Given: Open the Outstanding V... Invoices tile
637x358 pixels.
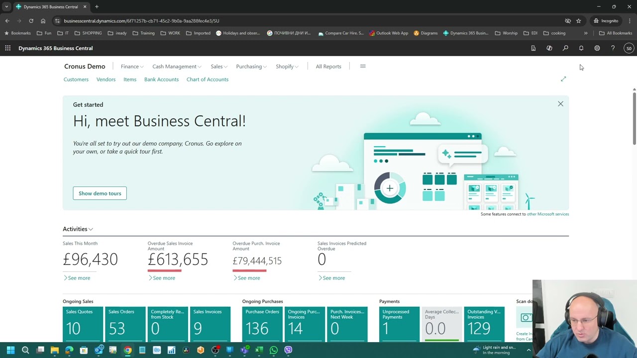Looking at the screenshot, I should (x=484, y=324).
